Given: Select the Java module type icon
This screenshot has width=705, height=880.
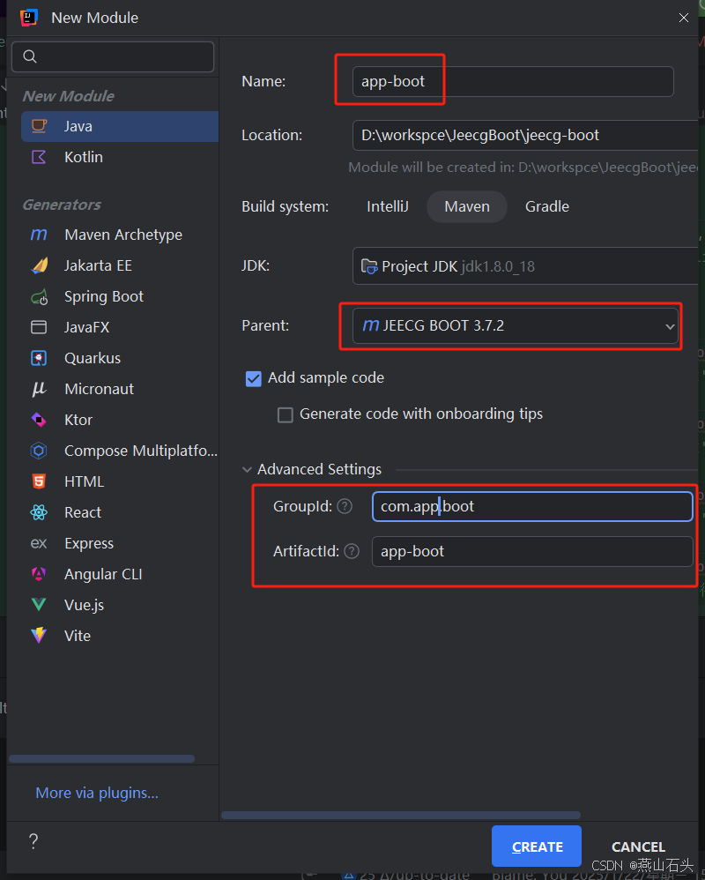Looking at the screenshot, I should pos(39,126).
